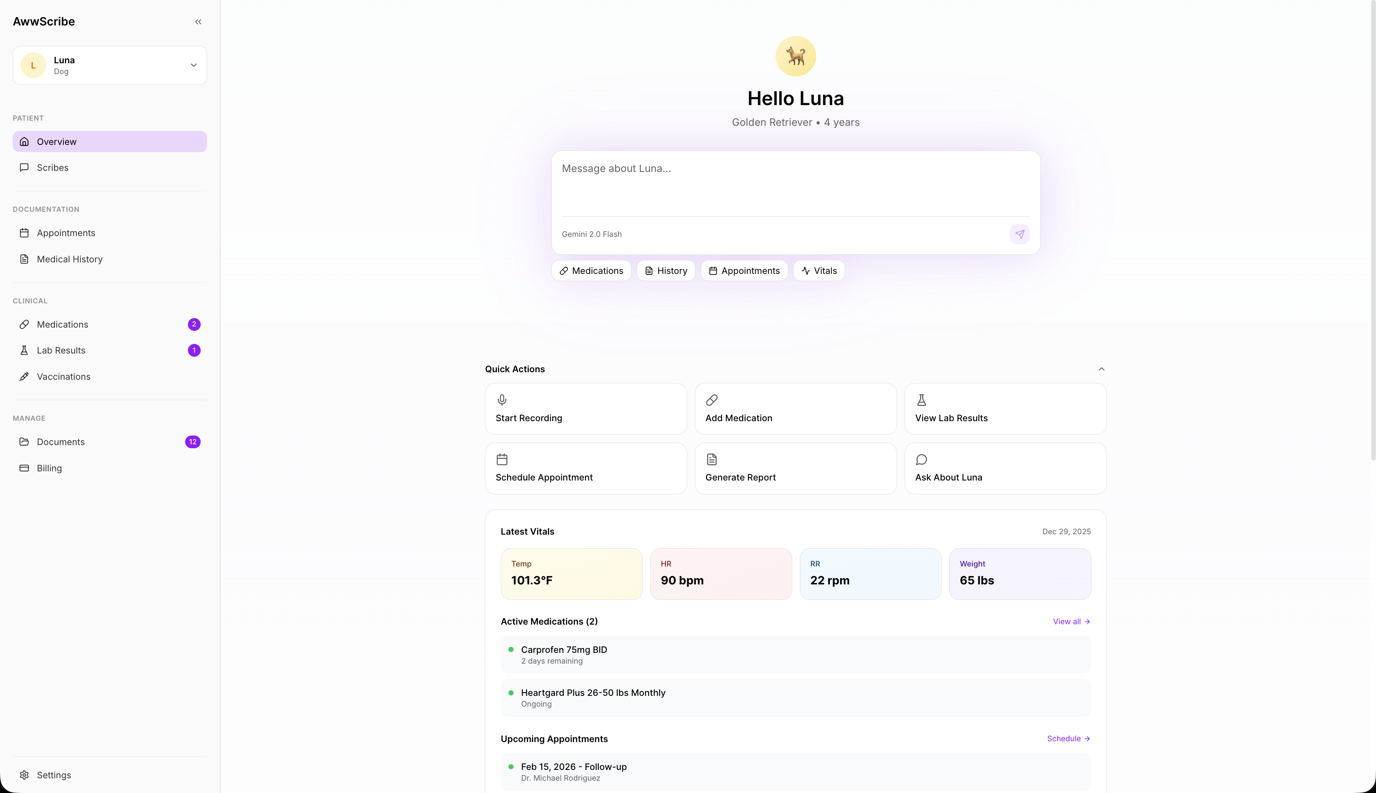The image size is (1376, 793).
Task: Click the calendar icon in Schedule Appointment
Action: coord(502,460)
